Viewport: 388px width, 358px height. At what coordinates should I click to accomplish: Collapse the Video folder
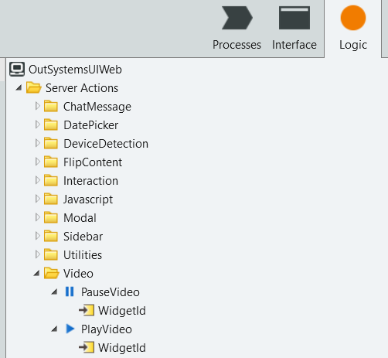coord(36,273)
